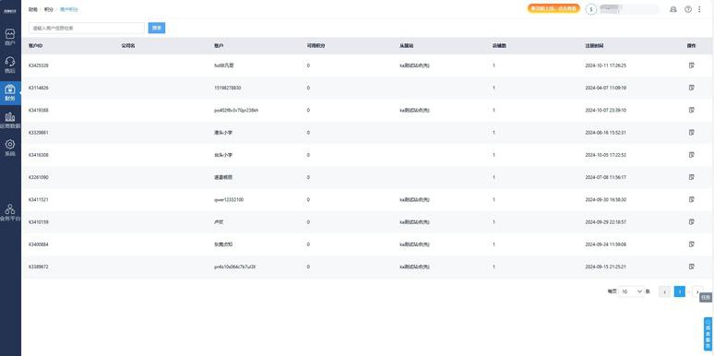Open the headset after-sales sidebar icon

[10, 65]
